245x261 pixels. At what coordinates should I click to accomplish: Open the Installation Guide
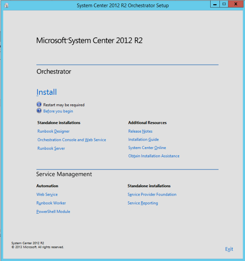143,140
